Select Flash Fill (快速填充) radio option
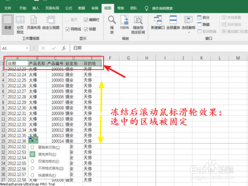 coord(32,175)
